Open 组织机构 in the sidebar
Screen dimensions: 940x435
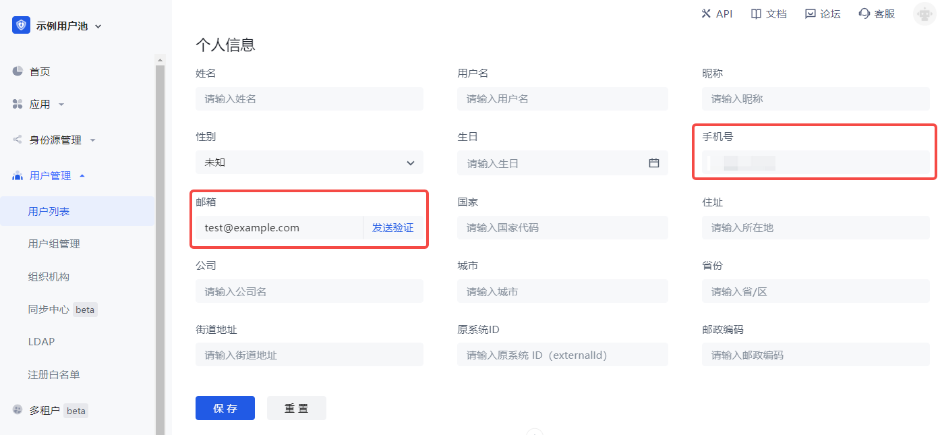49,277
